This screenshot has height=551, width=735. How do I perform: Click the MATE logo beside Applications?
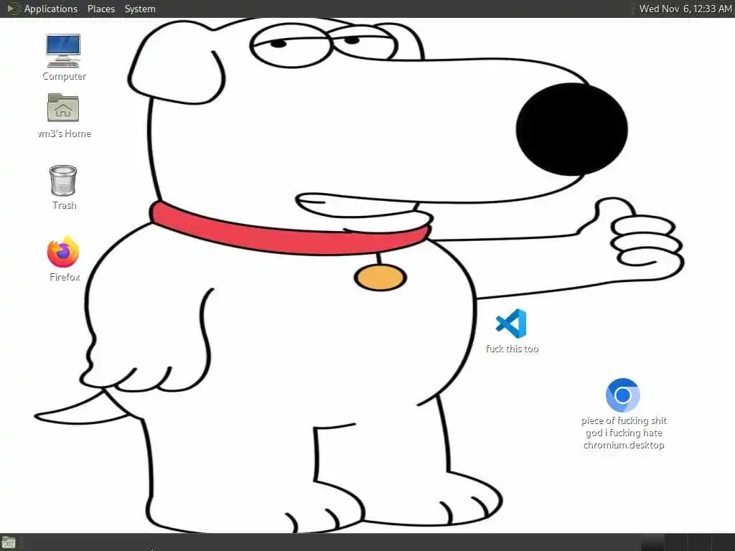tap(13, 9)
